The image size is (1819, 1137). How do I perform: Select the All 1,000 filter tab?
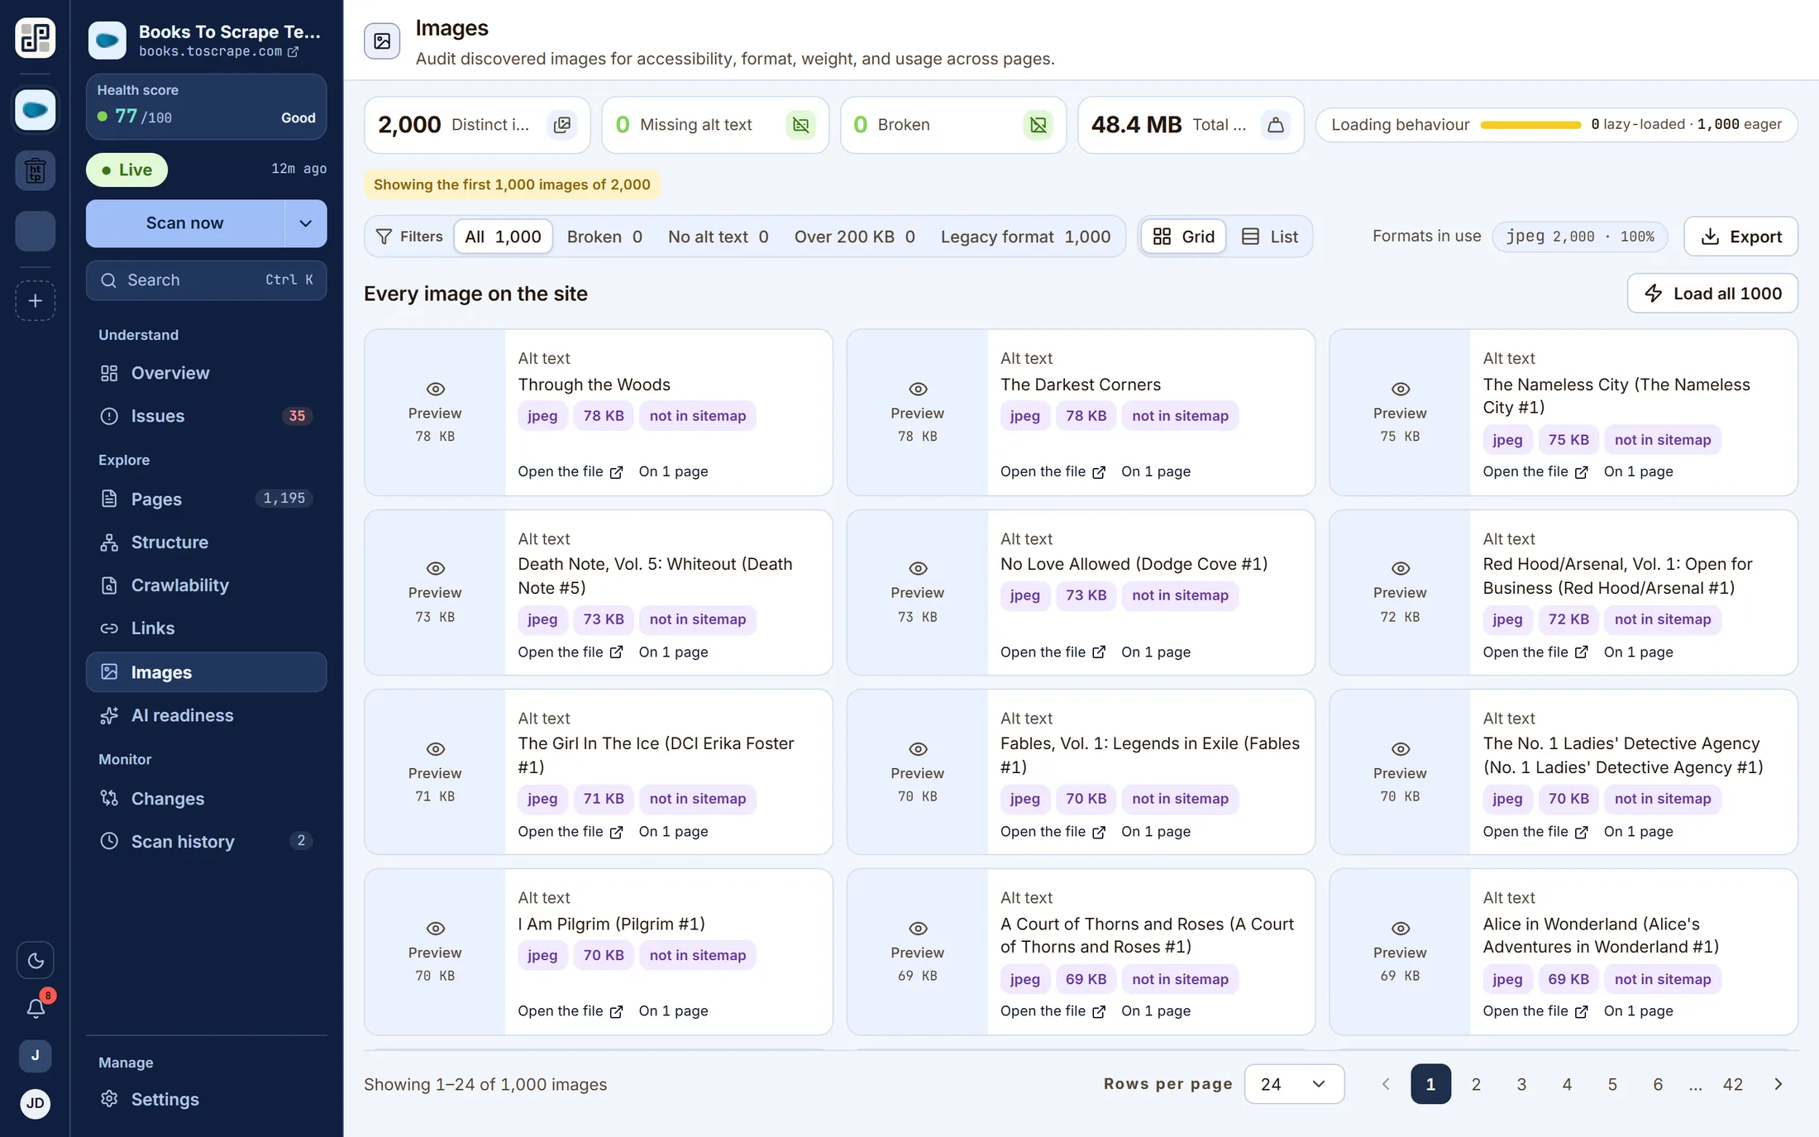503,236
